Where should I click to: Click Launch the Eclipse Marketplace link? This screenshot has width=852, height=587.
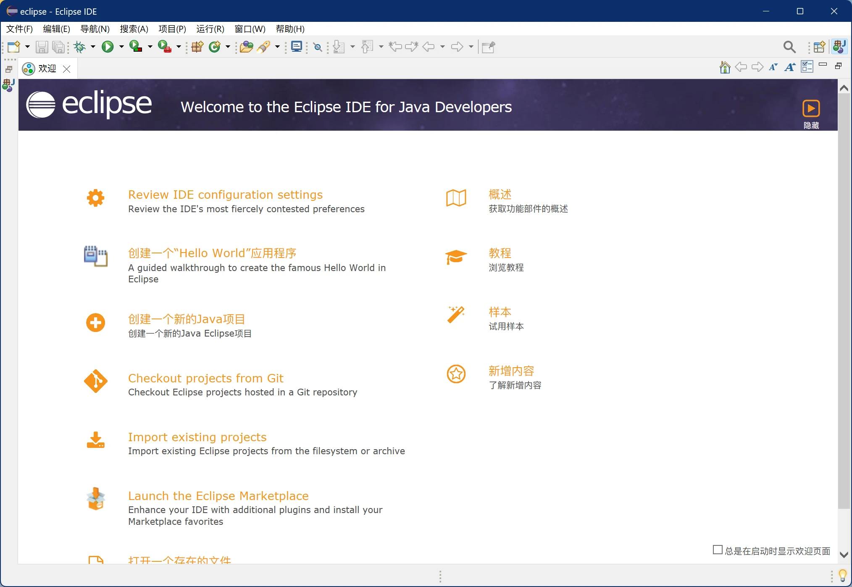(x=218, y=496)
